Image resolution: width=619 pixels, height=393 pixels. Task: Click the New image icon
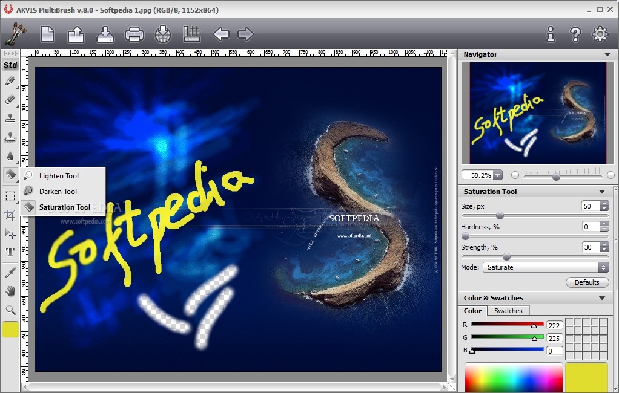47,34
